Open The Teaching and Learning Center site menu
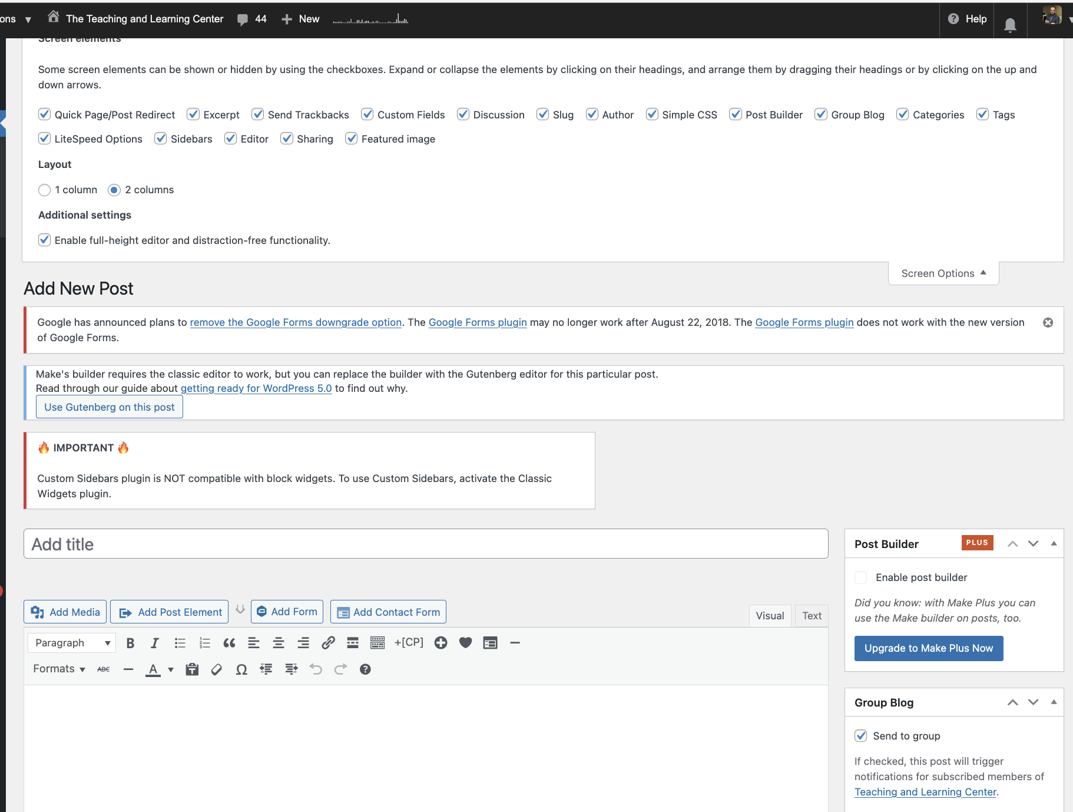Image resolution: width=1073 pixels, height=812 pixels. (x=135, y=18)
